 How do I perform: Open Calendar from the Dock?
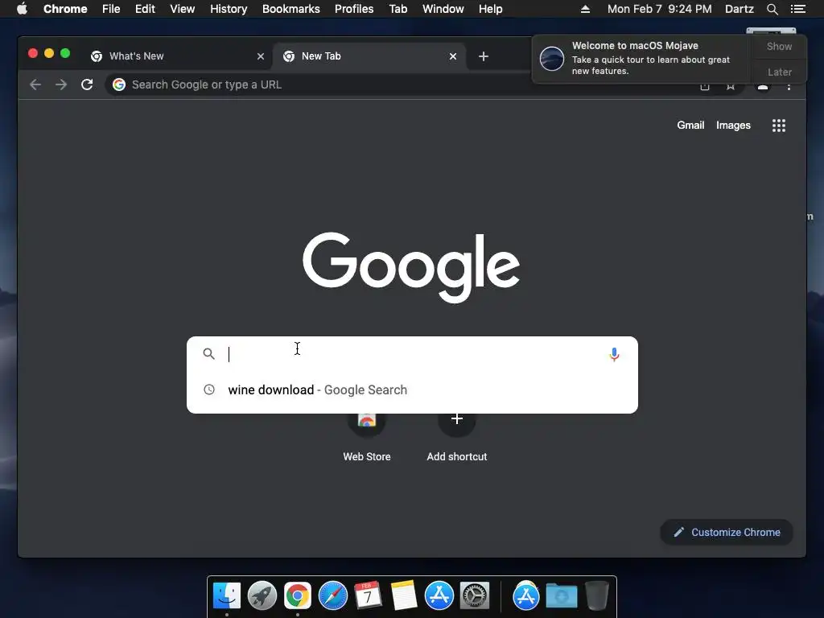(x=368, y=596)
